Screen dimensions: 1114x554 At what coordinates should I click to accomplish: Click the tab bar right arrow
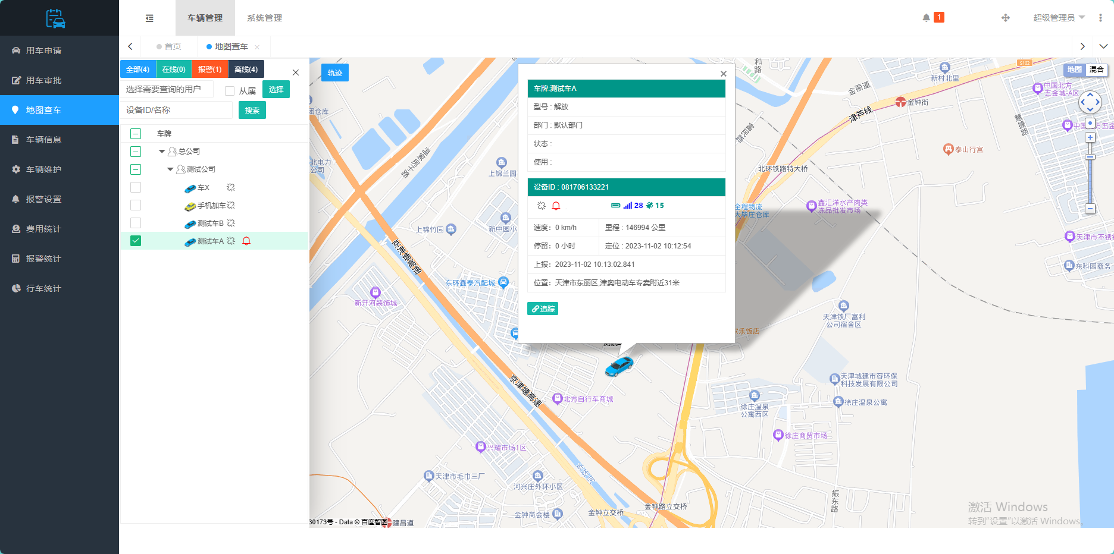tap(1082, 46)
